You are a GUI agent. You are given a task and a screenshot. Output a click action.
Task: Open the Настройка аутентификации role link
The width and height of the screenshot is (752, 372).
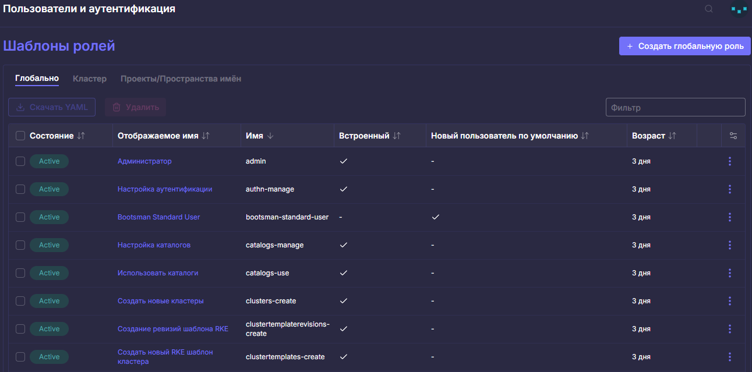[165, 189]
